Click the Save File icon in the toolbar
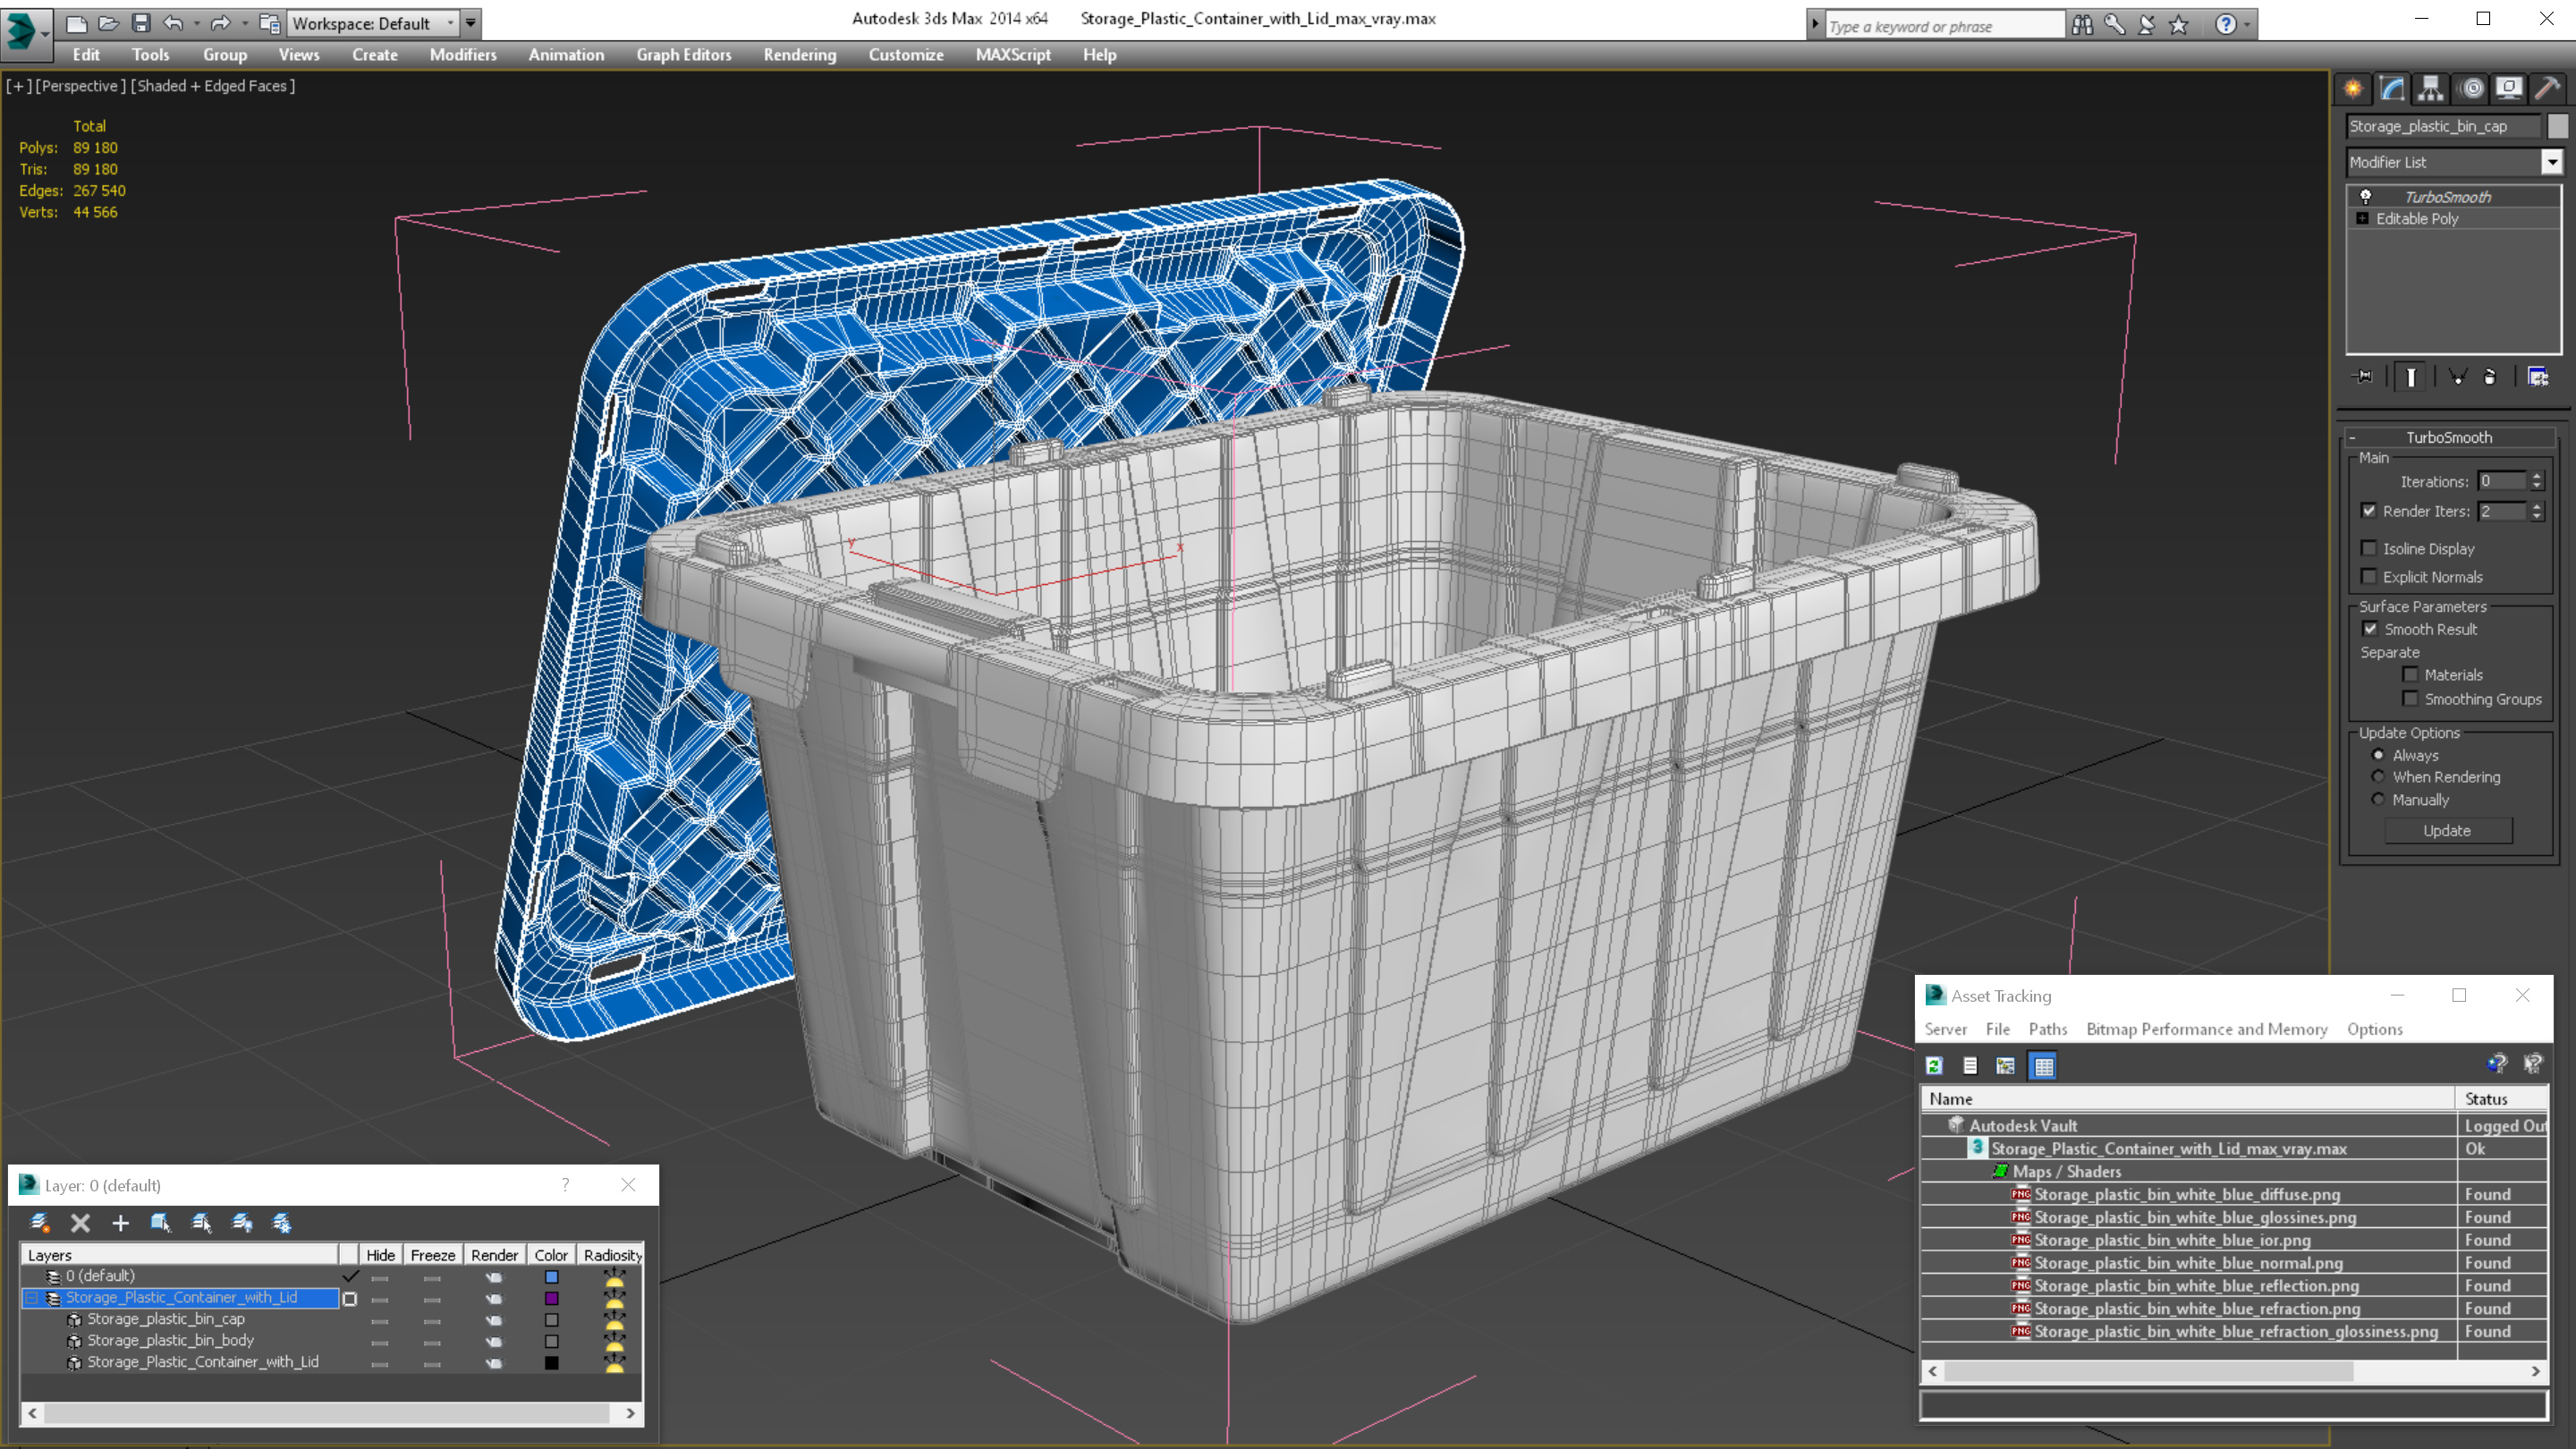2576x1449 pixels. click(x=141, y=23)
